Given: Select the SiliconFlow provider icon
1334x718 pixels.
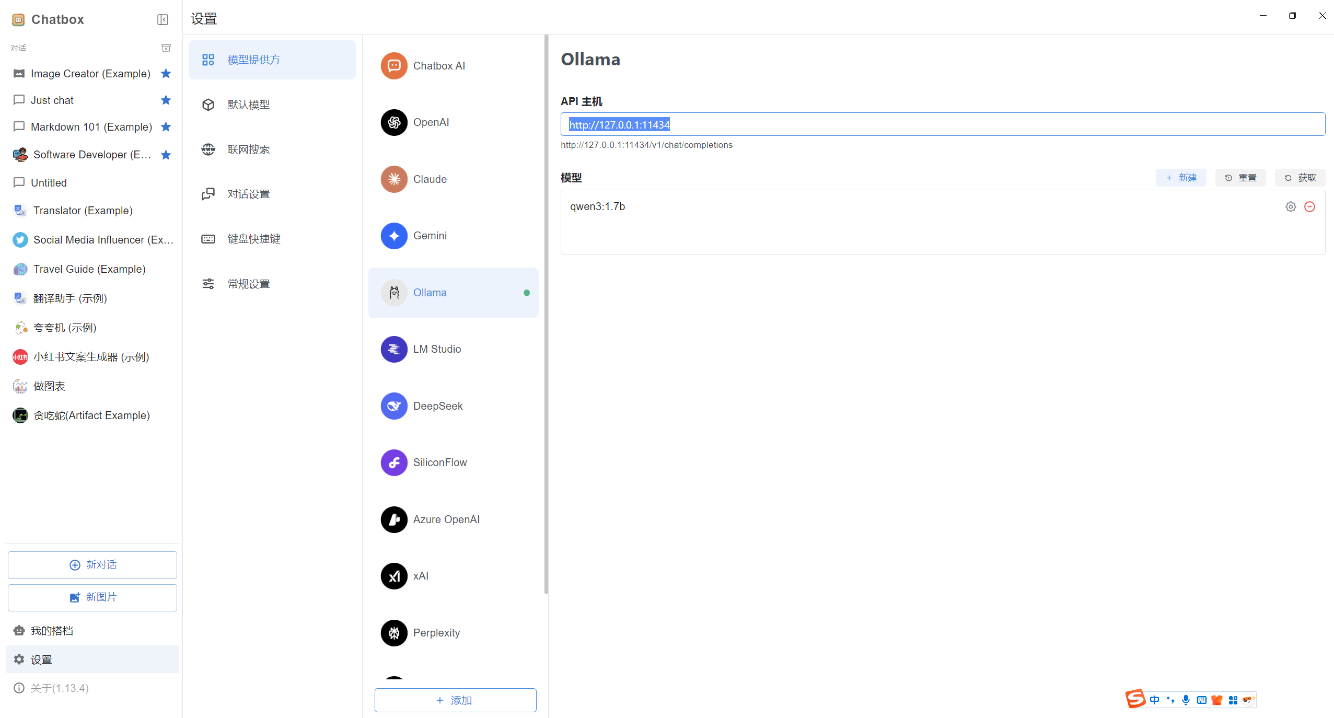Looking at the screenshot, I should pyautogui.click(x=394, y=462).
